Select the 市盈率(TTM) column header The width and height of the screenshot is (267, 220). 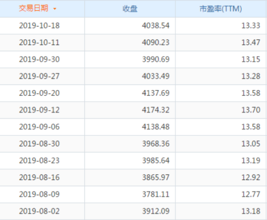tap(221, 9)
